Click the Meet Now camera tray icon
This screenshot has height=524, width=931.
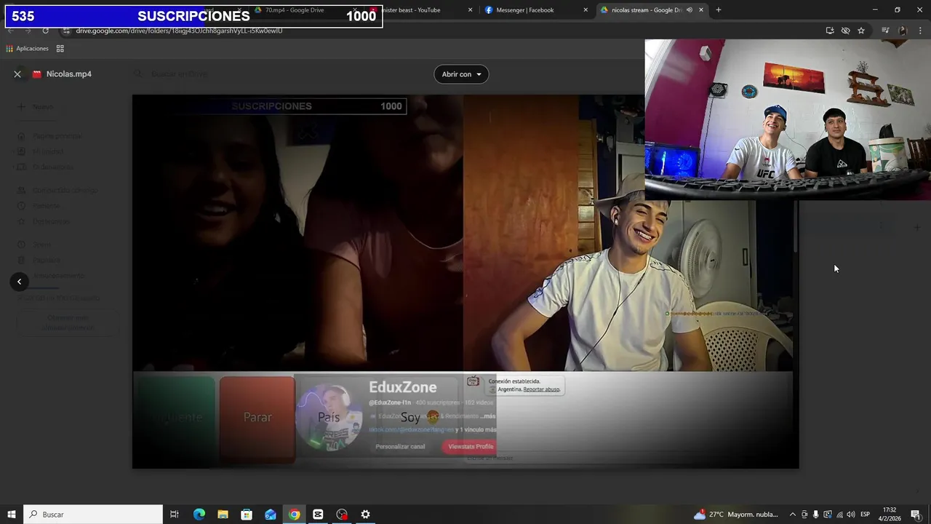(804, 515)
